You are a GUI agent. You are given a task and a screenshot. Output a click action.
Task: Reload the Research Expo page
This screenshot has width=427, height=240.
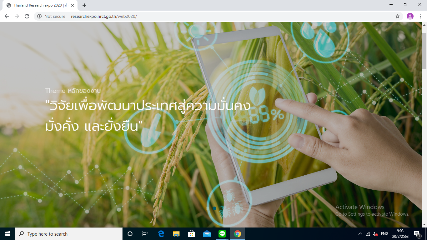27,16
